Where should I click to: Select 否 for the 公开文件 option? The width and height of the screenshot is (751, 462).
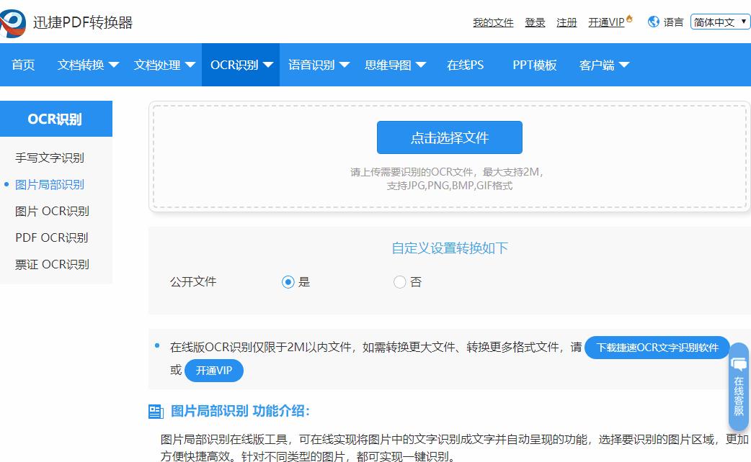pos(400,282)
